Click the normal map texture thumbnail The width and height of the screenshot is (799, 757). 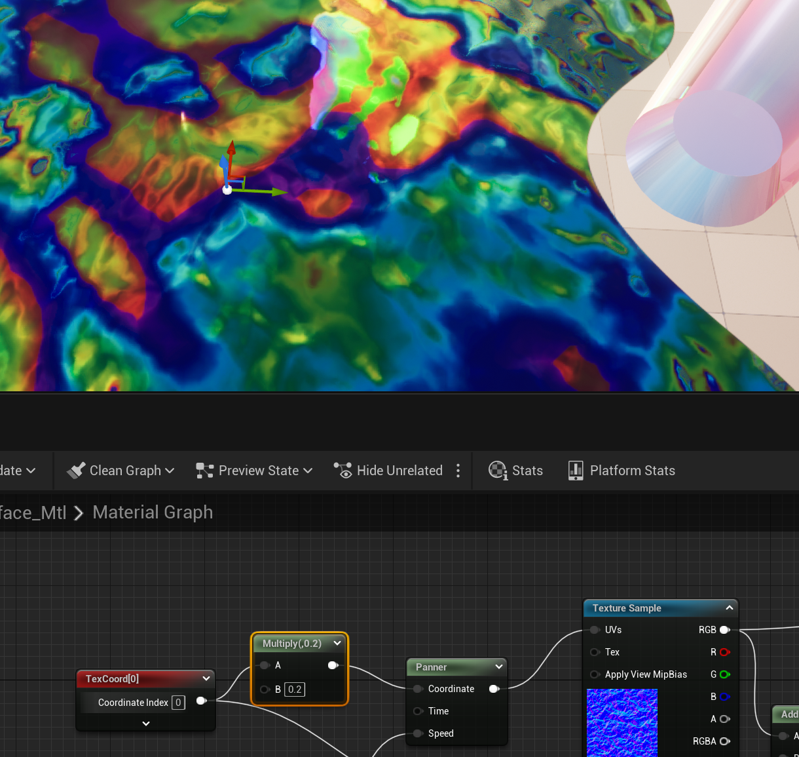coord(622,723)
